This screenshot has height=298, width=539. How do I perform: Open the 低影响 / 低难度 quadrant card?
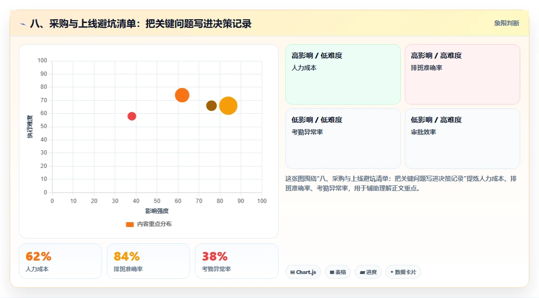coord(343,139)
